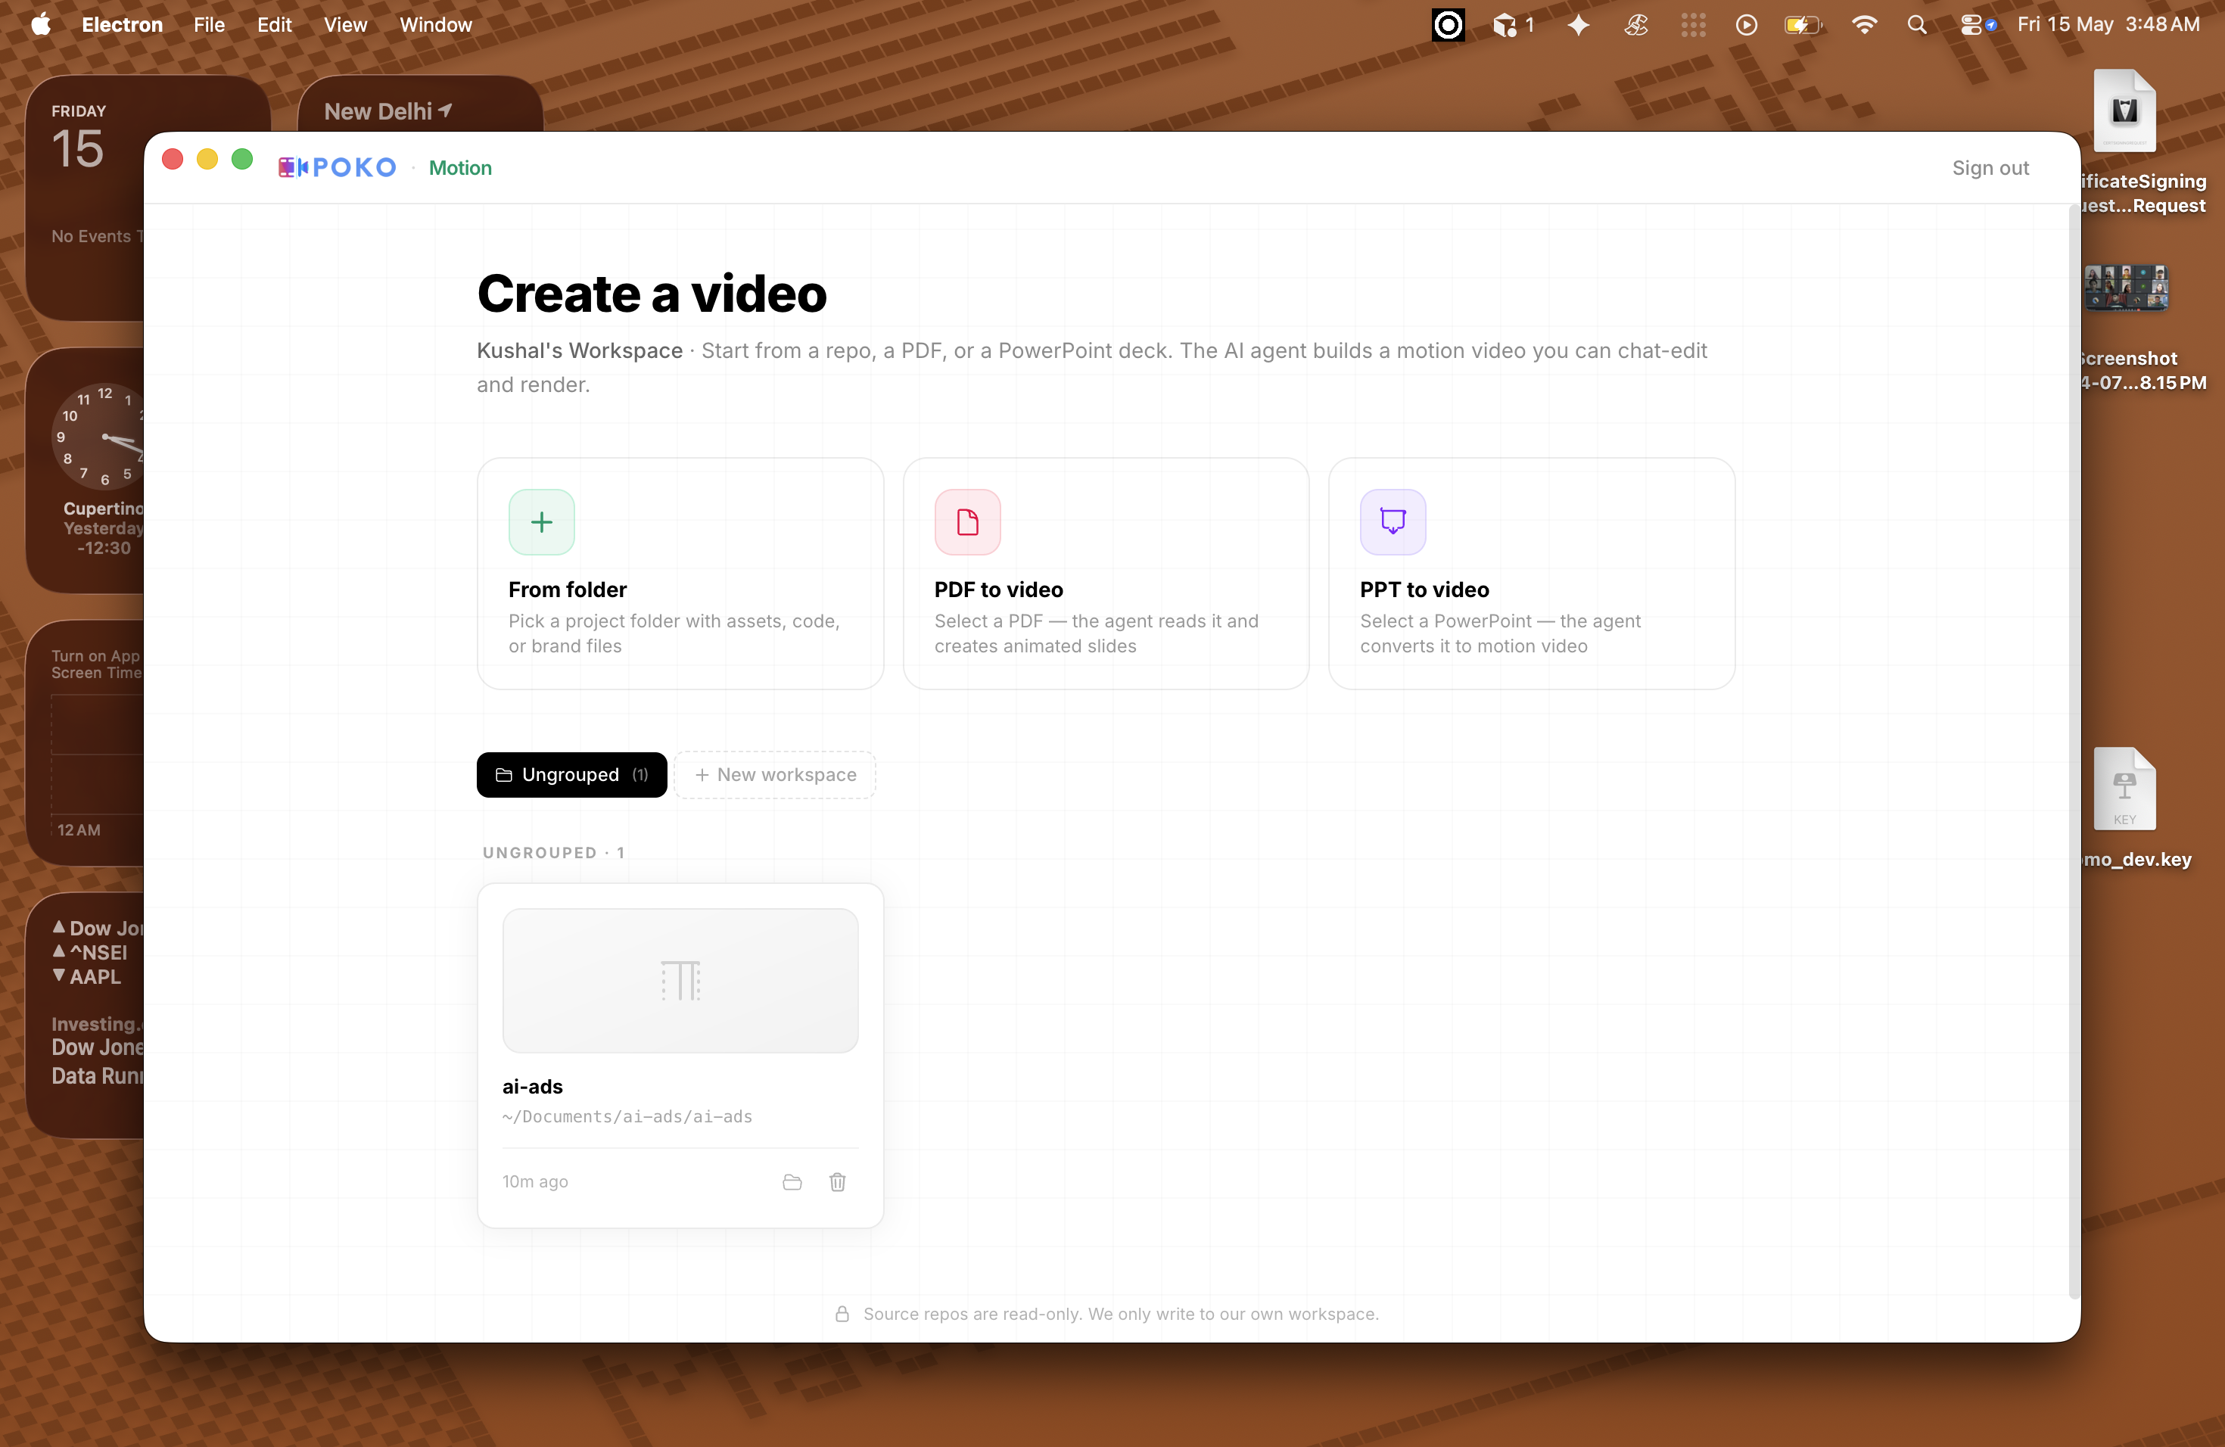This screenshot has width=2225, height=1447.
Task: Click Sign out
Action: (1990, 167)
